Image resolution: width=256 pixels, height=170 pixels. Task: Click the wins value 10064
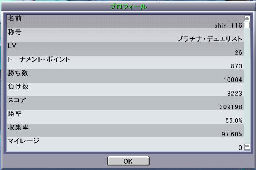(233, 80)
